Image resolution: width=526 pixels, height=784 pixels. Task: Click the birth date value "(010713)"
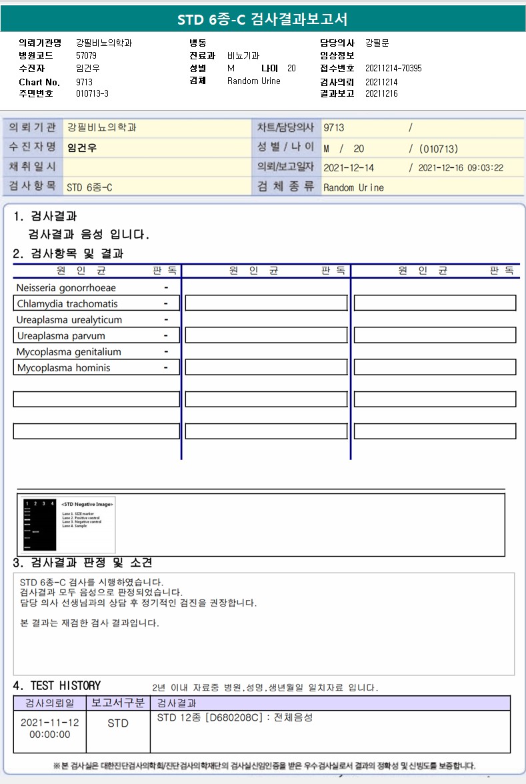tap(439, 149)
